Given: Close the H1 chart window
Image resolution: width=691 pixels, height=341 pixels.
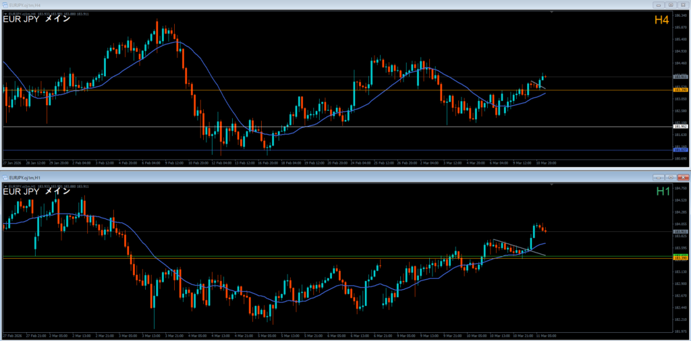Looking at the screenshot, I should 683,177.
